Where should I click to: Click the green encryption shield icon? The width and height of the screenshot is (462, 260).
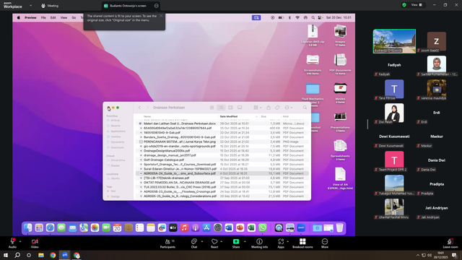(x=404, y=5)
